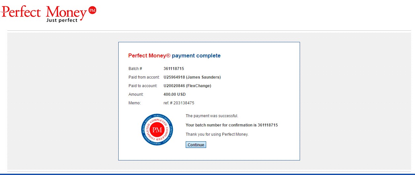Open the Perfect Money logo link
This screenshot has width=415, height=175.
point(49,14)
